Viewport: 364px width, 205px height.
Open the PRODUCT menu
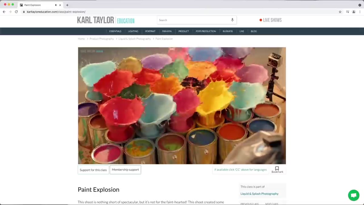click(x=184, y=31)
